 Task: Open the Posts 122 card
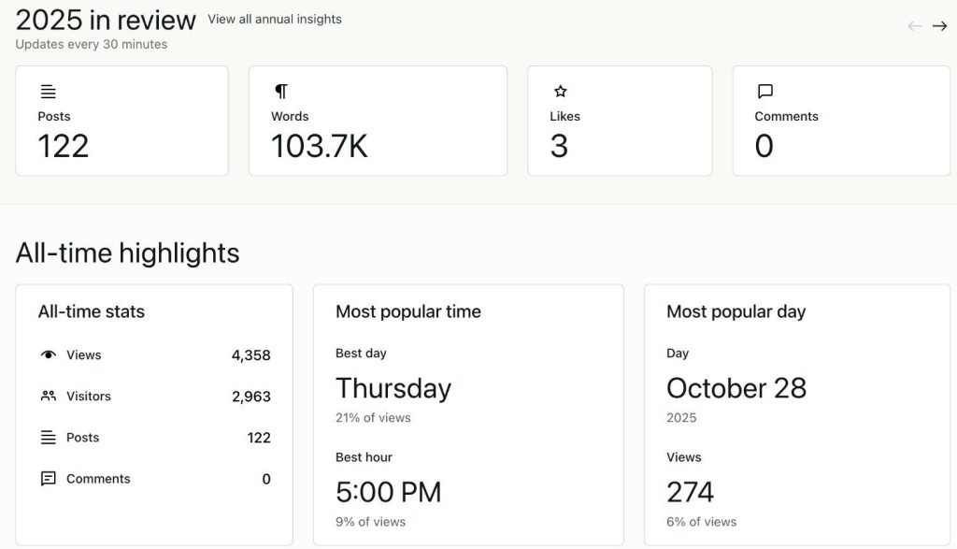click(x=121, y=121)
